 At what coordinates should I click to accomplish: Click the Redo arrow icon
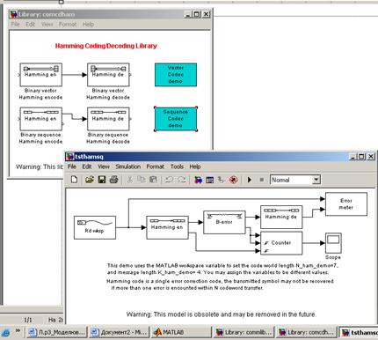point(182,180)
